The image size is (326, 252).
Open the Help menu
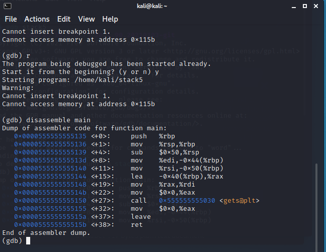[x=110, y=19]
